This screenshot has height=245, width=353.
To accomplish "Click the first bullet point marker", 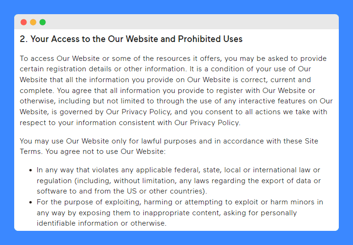I will click(x=31, y=170).
